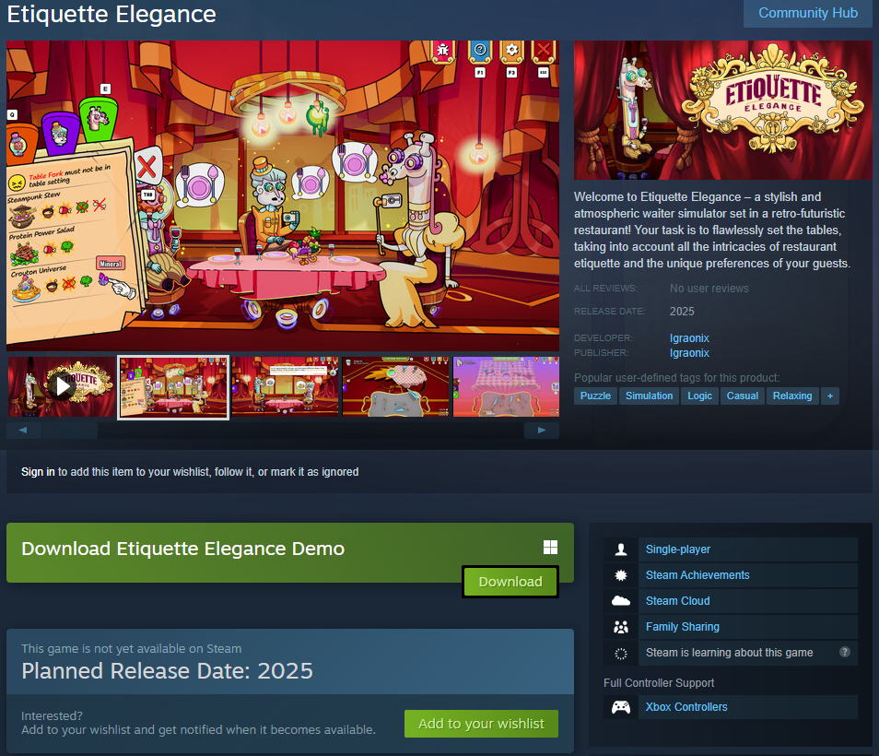Viewport: 879px width, 756px height.
Task: Click the Steam Achievements star icon
Action: [621, 575]
